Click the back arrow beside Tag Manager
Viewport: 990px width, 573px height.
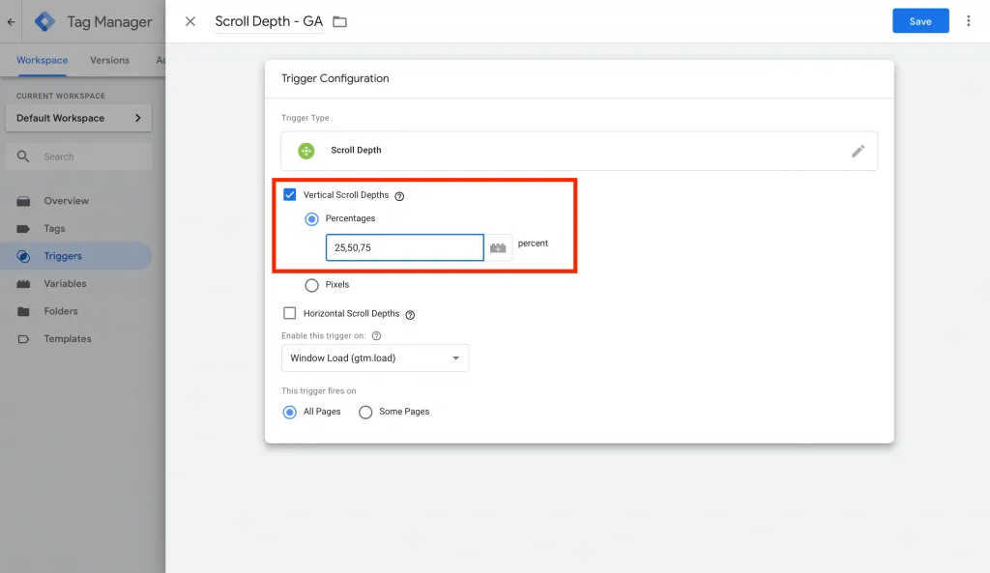[12, 21]
